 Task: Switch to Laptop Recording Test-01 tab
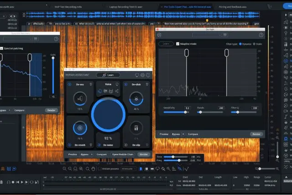click(126, 7)
